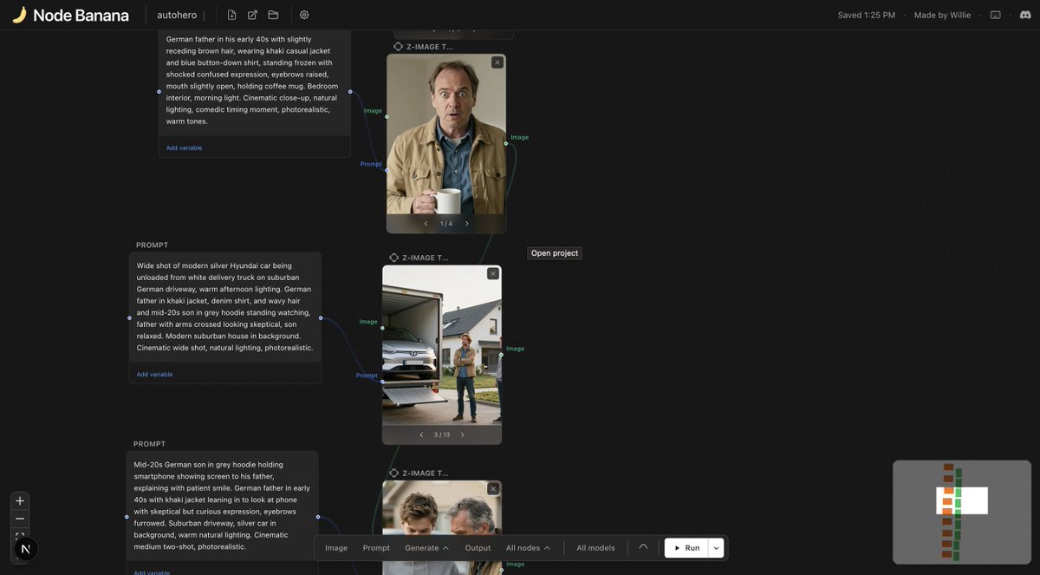The width and height of the screenshot is (1040, 575).
Task: Click Z-Image node icon above father portrait
Action: tap(398, 47)
